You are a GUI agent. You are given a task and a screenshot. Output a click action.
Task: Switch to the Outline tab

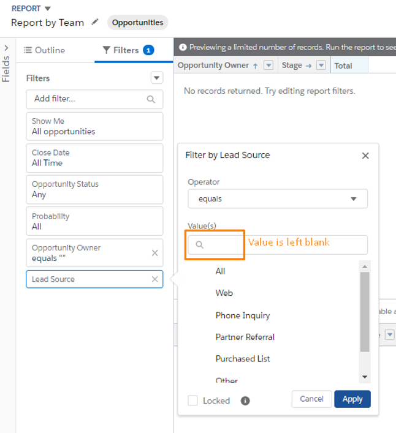pyautogui.click(x=45, y=50)
